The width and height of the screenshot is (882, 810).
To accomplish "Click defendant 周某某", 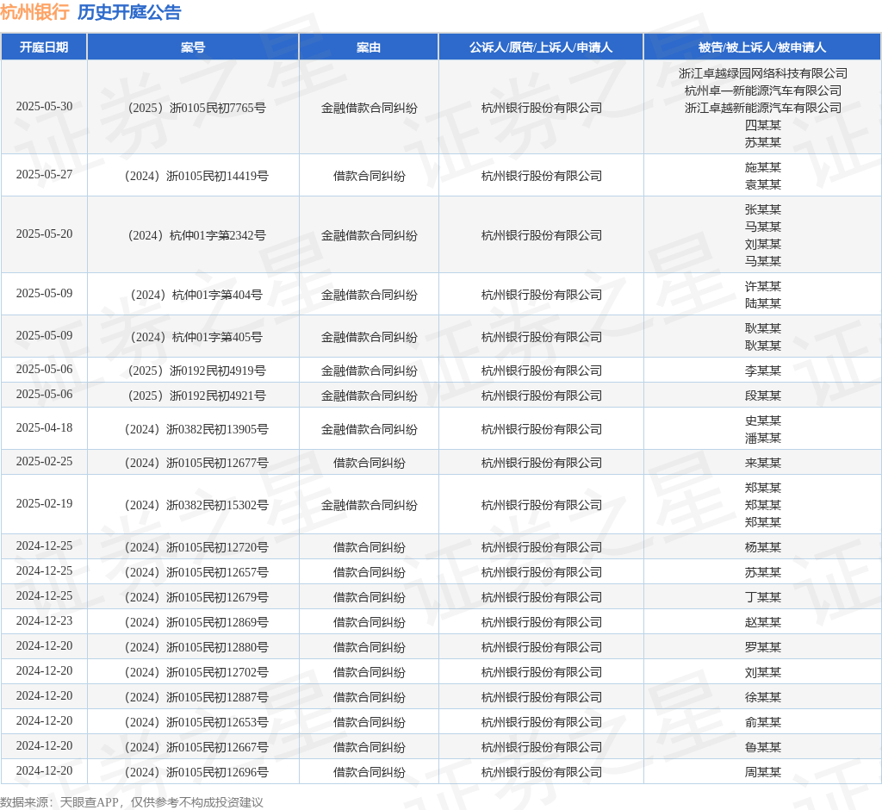I will pyautogui.click(x=763, y=772).
